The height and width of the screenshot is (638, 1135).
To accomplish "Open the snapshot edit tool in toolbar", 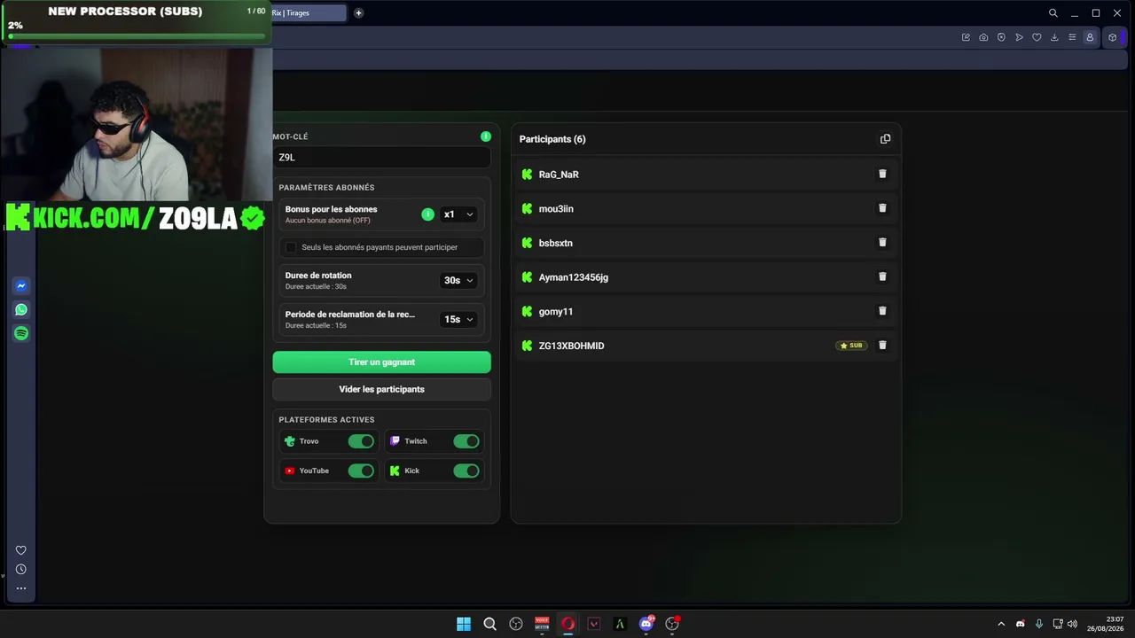I will tap(966, 37).
